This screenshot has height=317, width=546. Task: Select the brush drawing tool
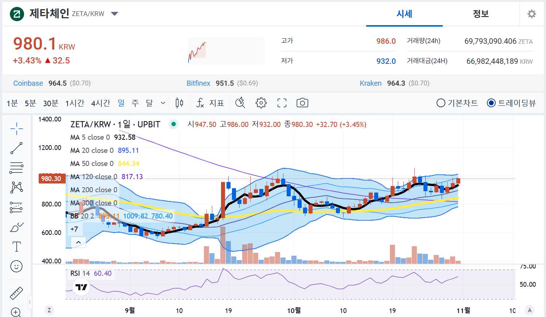[x=16, y=227]
